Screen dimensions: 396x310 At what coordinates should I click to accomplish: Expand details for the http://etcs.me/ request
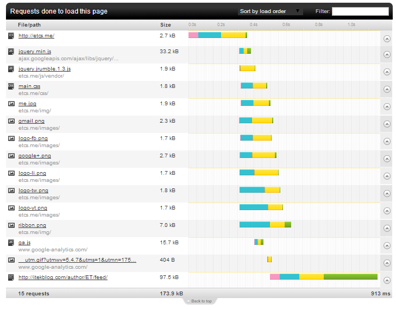387,39
